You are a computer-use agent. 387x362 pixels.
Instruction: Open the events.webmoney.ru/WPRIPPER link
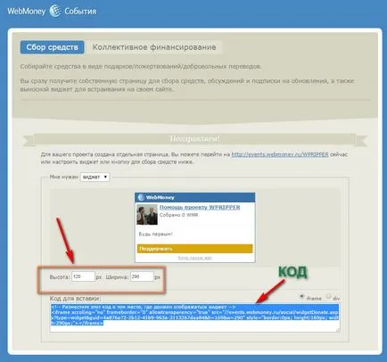click(280, 154)
